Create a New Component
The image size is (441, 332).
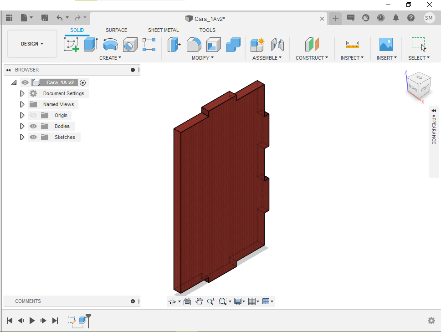[x=257, y=45]
